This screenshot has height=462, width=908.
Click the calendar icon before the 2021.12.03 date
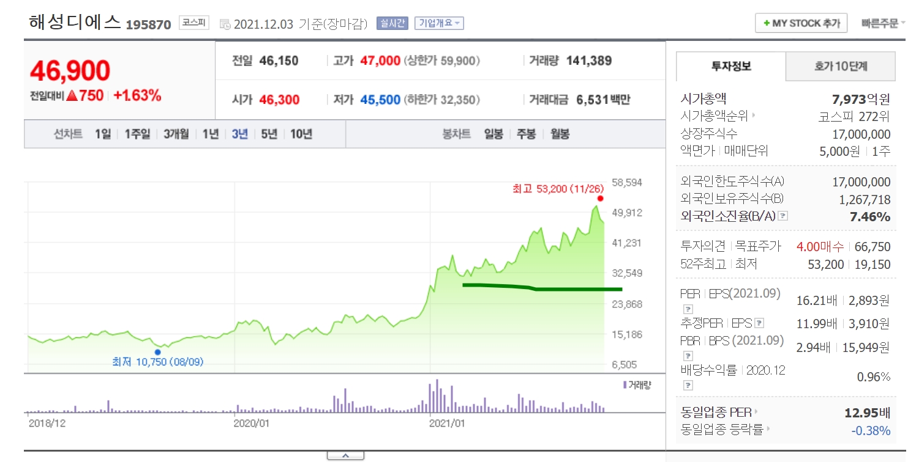coord(225,24)
